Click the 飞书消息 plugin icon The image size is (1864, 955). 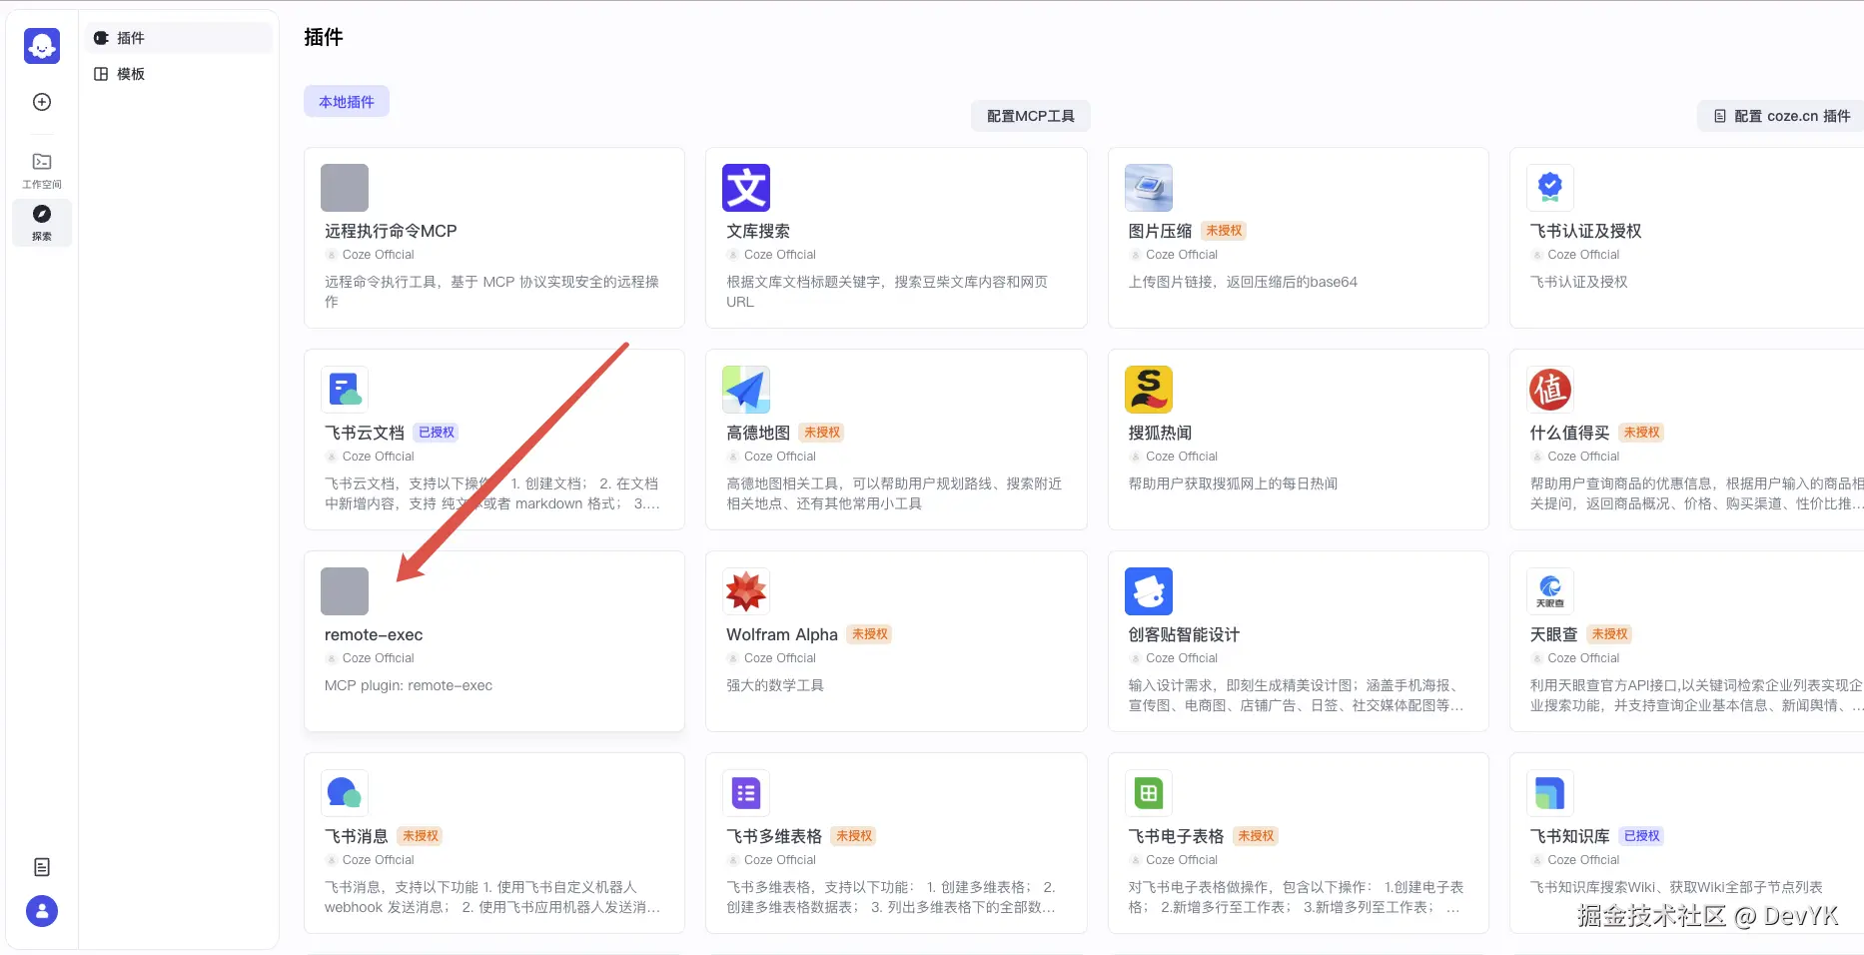[x=345, y=793]
